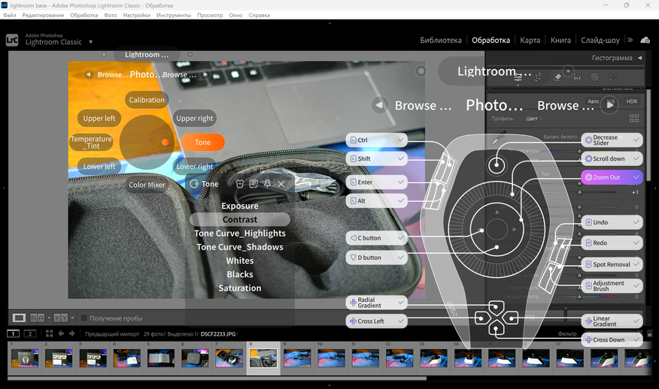Click the filmstrip go-back arrow
This screenshot has width=659, height=389.
(62, 333)
